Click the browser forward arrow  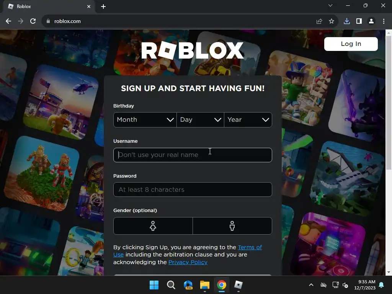coord(21,21)
